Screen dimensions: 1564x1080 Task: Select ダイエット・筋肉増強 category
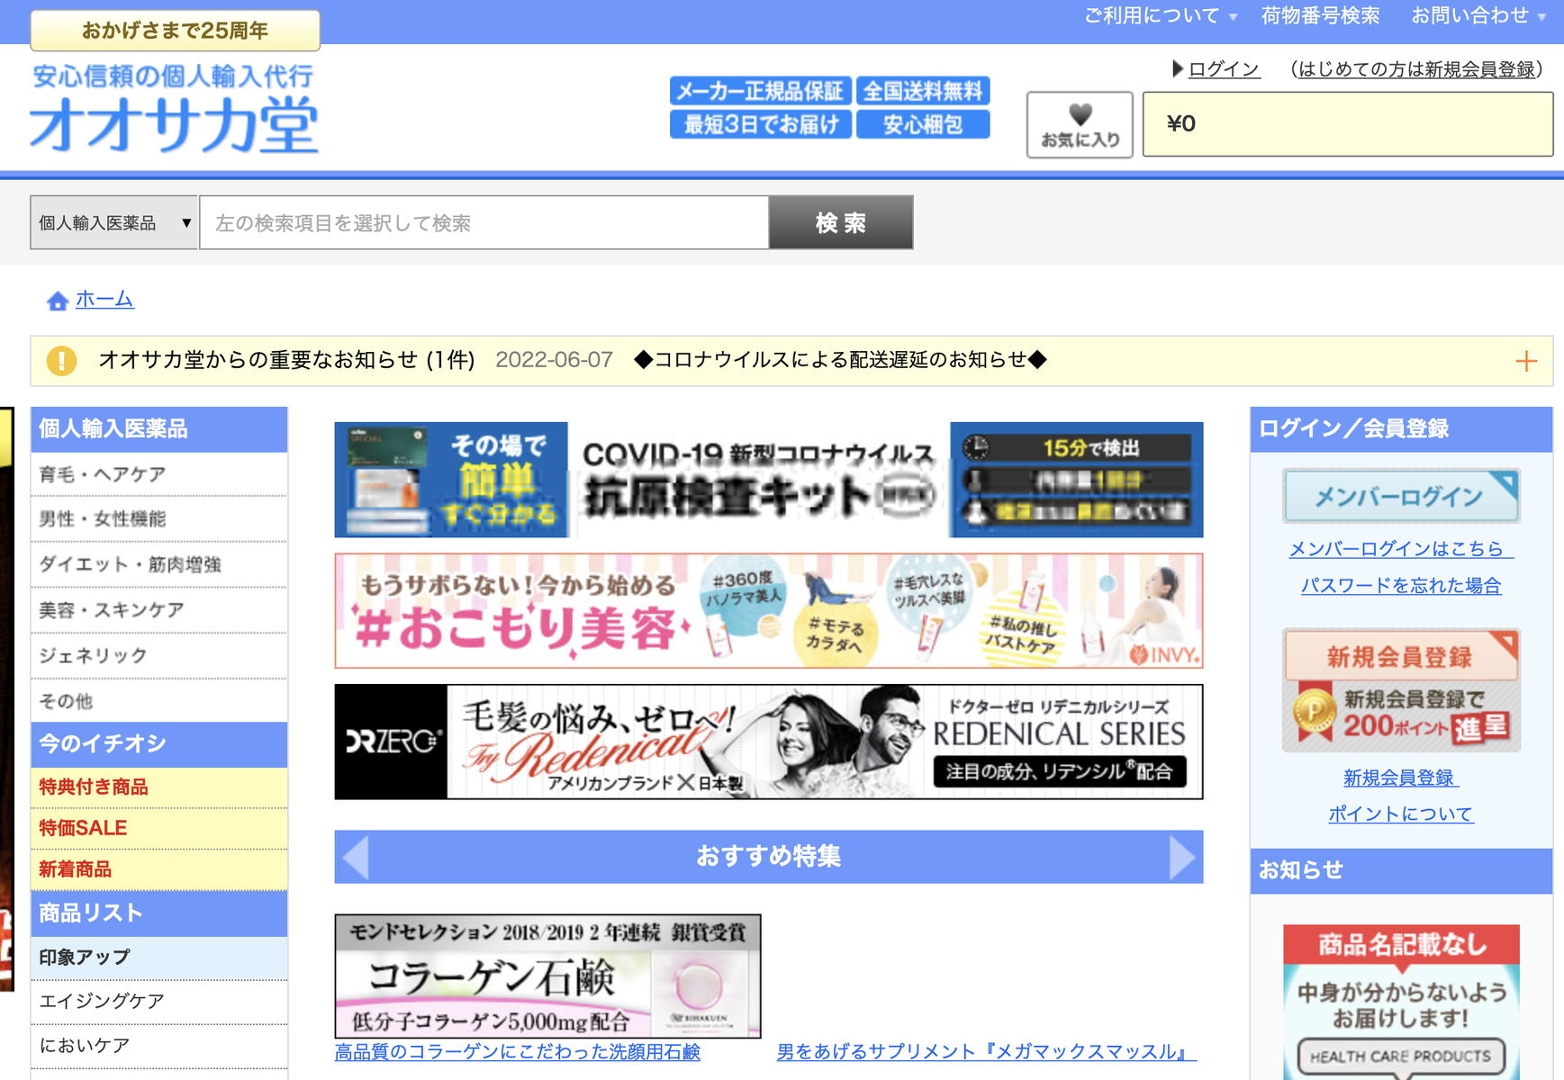[159, 564]
